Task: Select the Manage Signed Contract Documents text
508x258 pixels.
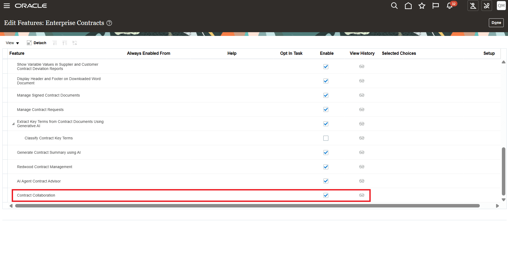Action: [x=48, y=95]
